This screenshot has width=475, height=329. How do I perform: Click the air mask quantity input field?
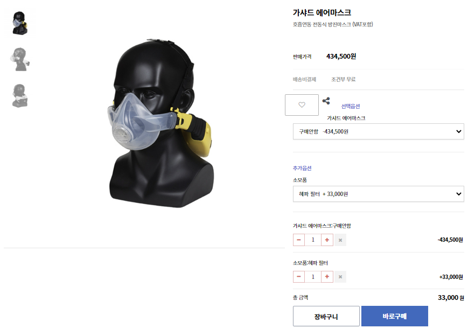[313, 240]
